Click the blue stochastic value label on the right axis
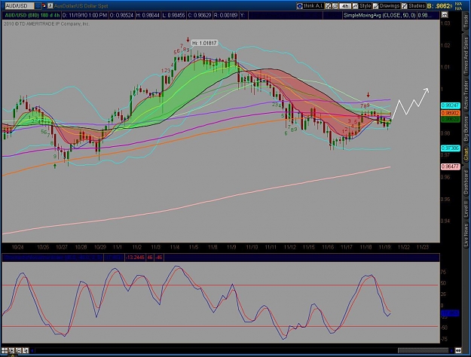Screen dimensions: 471x357 point(450,313)
